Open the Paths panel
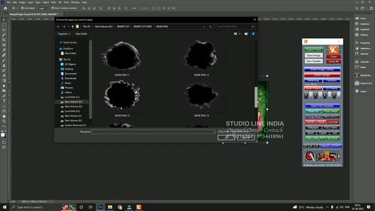 coord(360,67)
